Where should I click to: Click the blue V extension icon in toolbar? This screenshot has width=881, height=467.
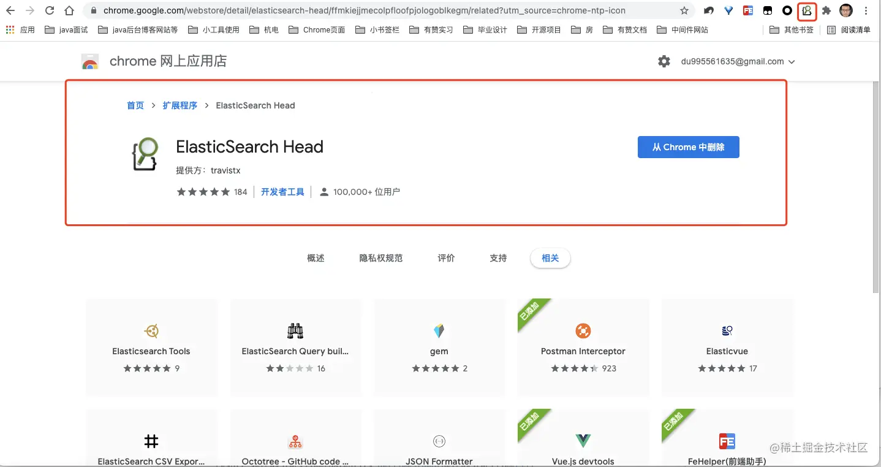(x=728, y=10)
